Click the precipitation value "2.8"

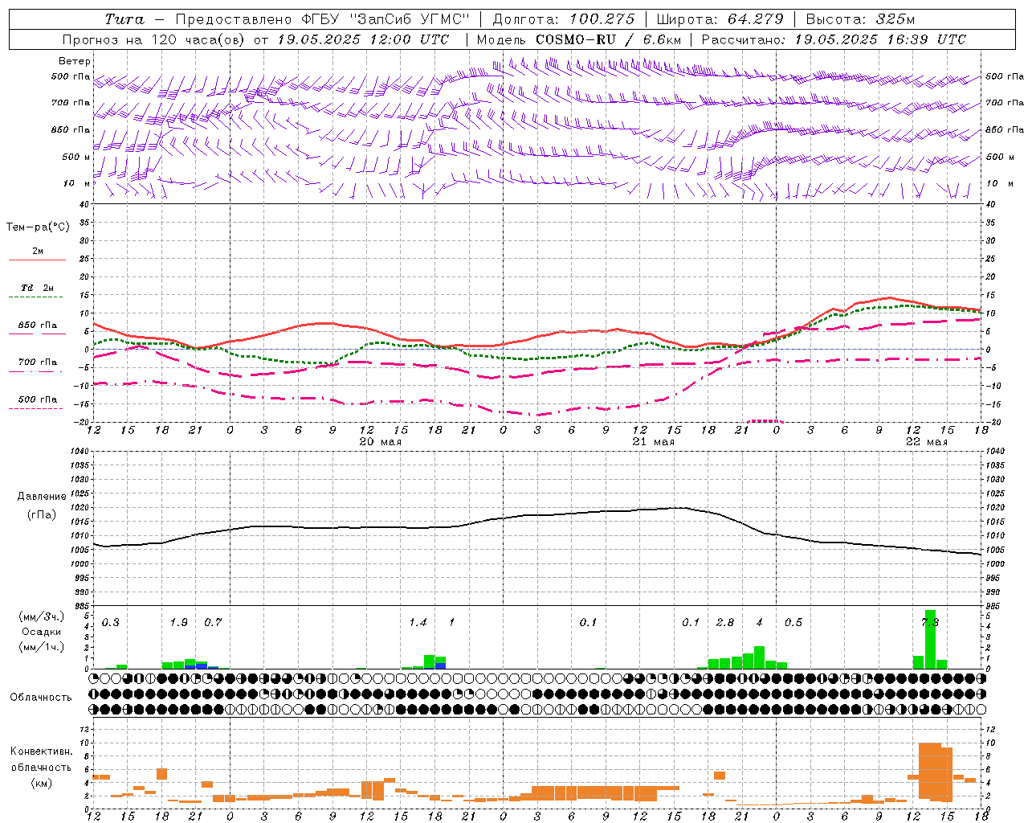coord(725,623)
